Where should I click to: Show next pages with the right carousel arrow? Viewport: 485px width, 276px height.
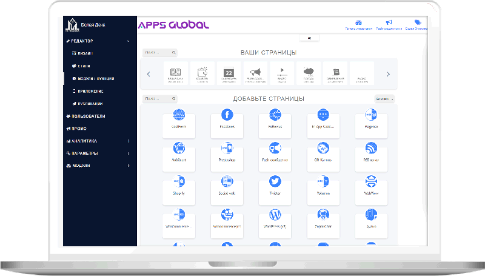[x=388, y=74]
